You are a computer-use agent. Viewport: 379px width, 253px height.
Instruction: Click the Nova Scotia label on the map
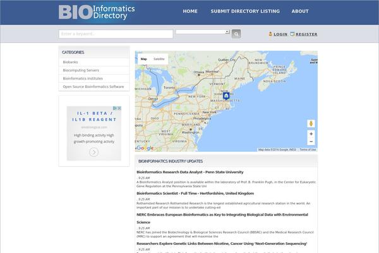[x=274, y=82]
